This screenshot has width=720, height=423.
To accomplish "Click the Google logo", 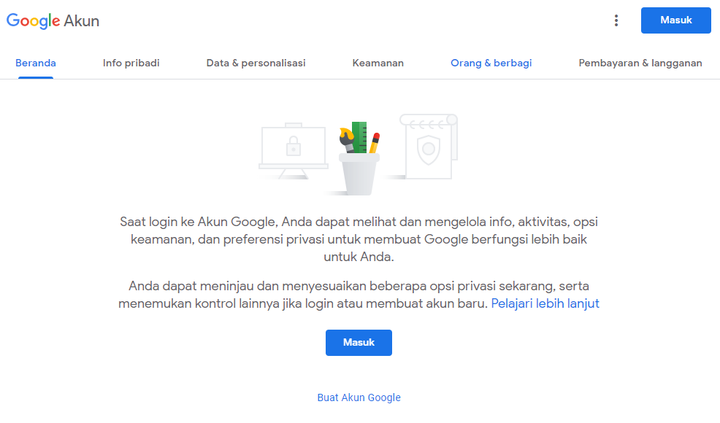I will coord(34,20).
